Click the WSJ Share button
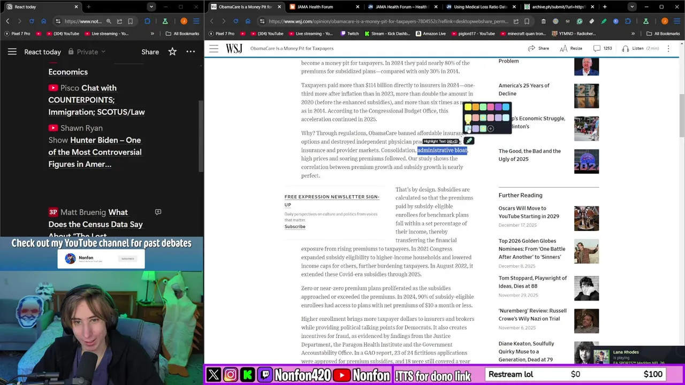The height and width of the screenshot is (385, 685). click(538, 48)
